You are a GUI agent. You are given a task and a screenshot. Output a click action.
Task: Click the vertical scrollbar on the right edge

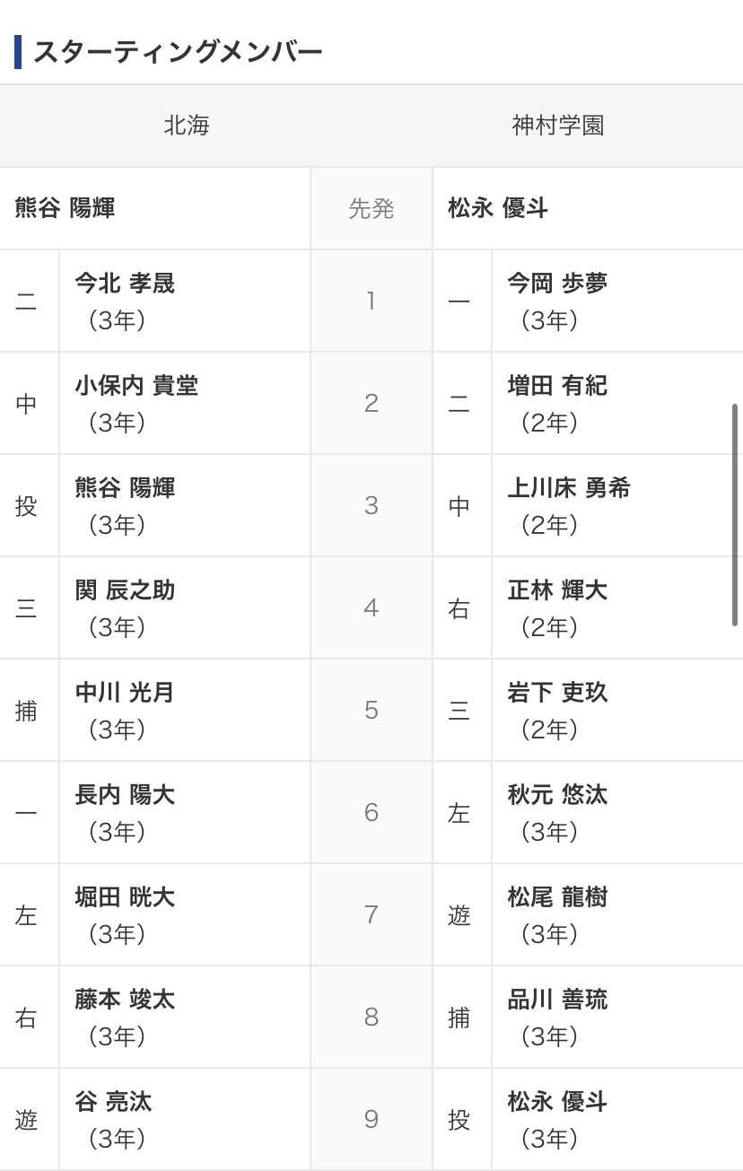tap(735, 515)
